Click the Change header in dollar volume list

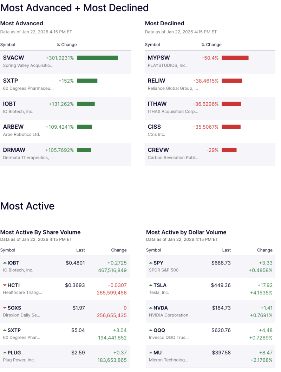[265, 250]
